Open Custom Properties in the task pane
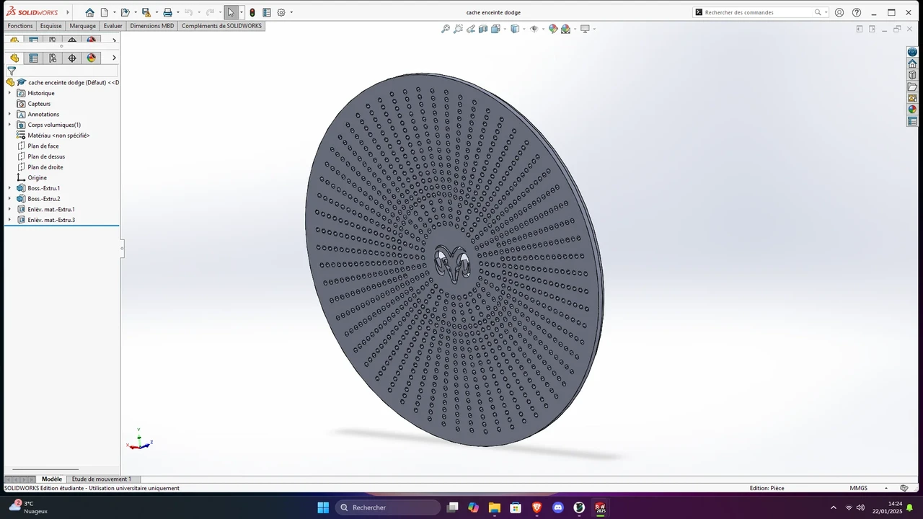 [912, 121]
